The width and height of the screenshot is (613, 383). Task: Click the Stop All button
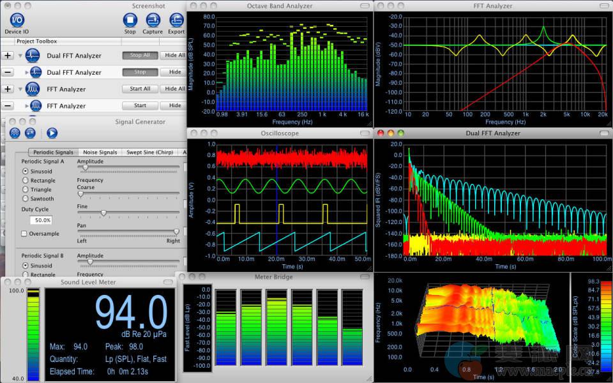[140, 56]
